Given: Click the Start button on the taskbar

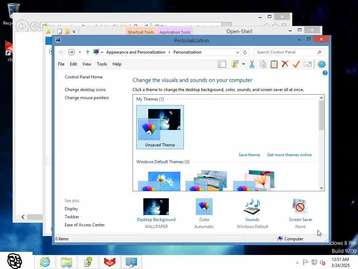Looking at the screenshot, I should [15, 261].
